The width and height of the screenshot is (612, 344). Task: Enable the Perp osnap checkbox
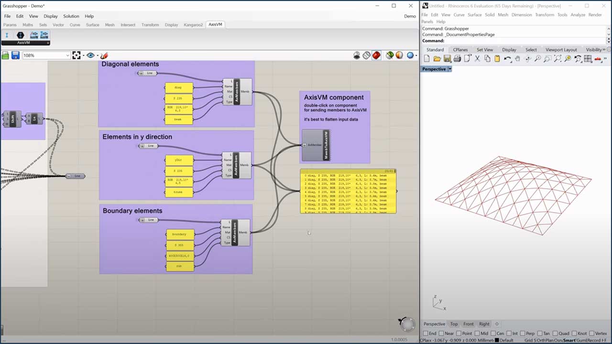[x=522, y=333]
